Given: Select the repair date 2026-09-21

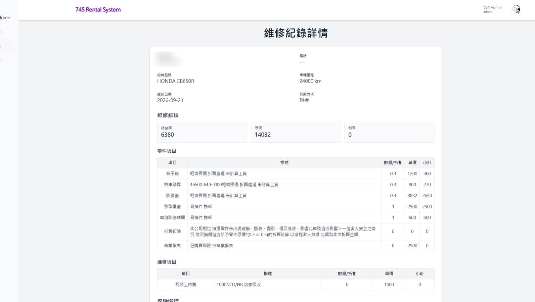Looking at the screenshot, I should coord(170,100).
